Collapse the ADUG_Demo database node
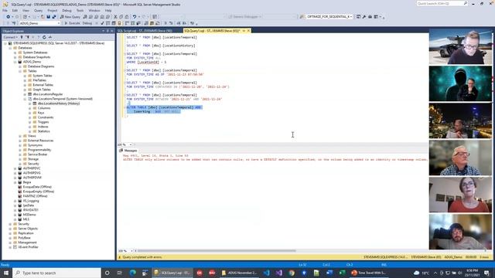Viewport: 495px width, 278px height. (x=15, y=62)
